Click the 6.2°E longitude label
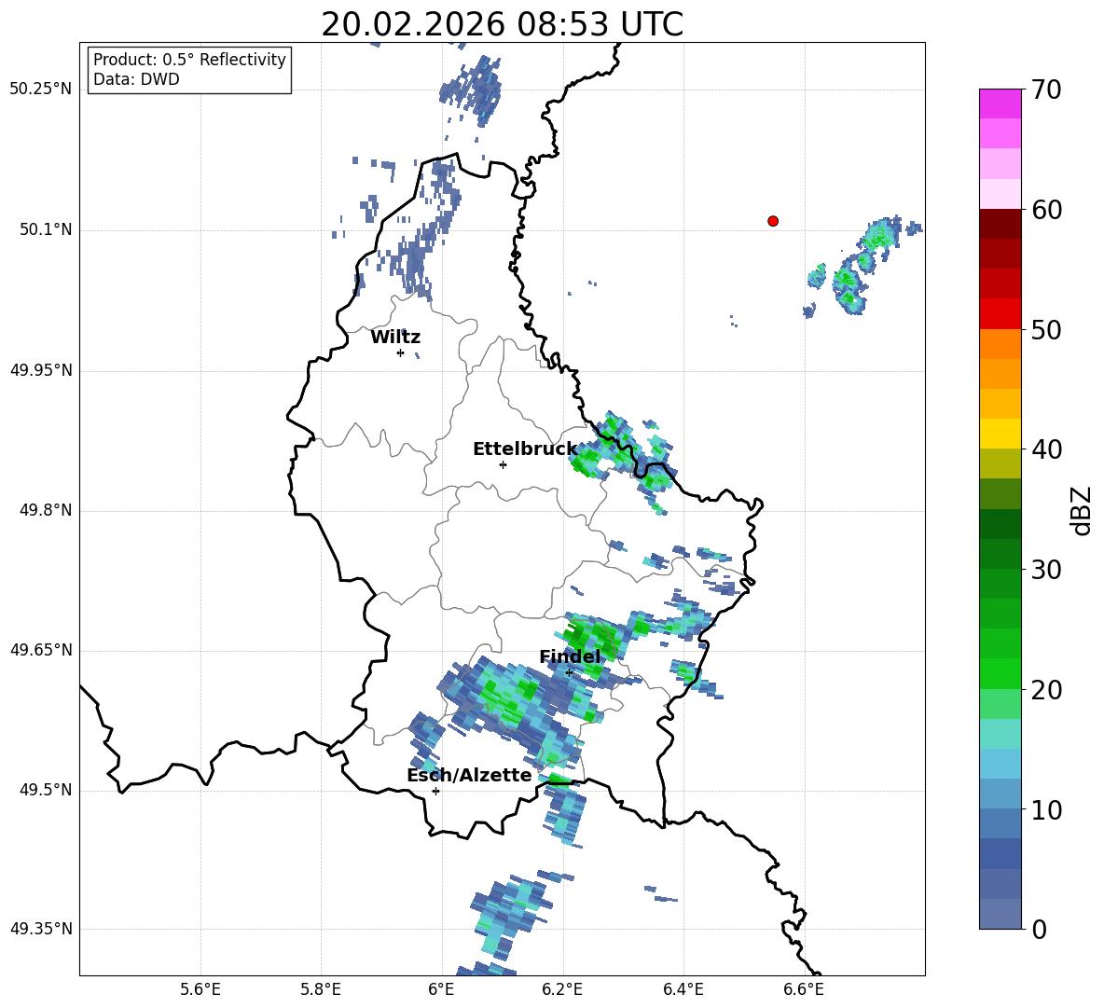Screen dimensions: 1104x1008 562,989
